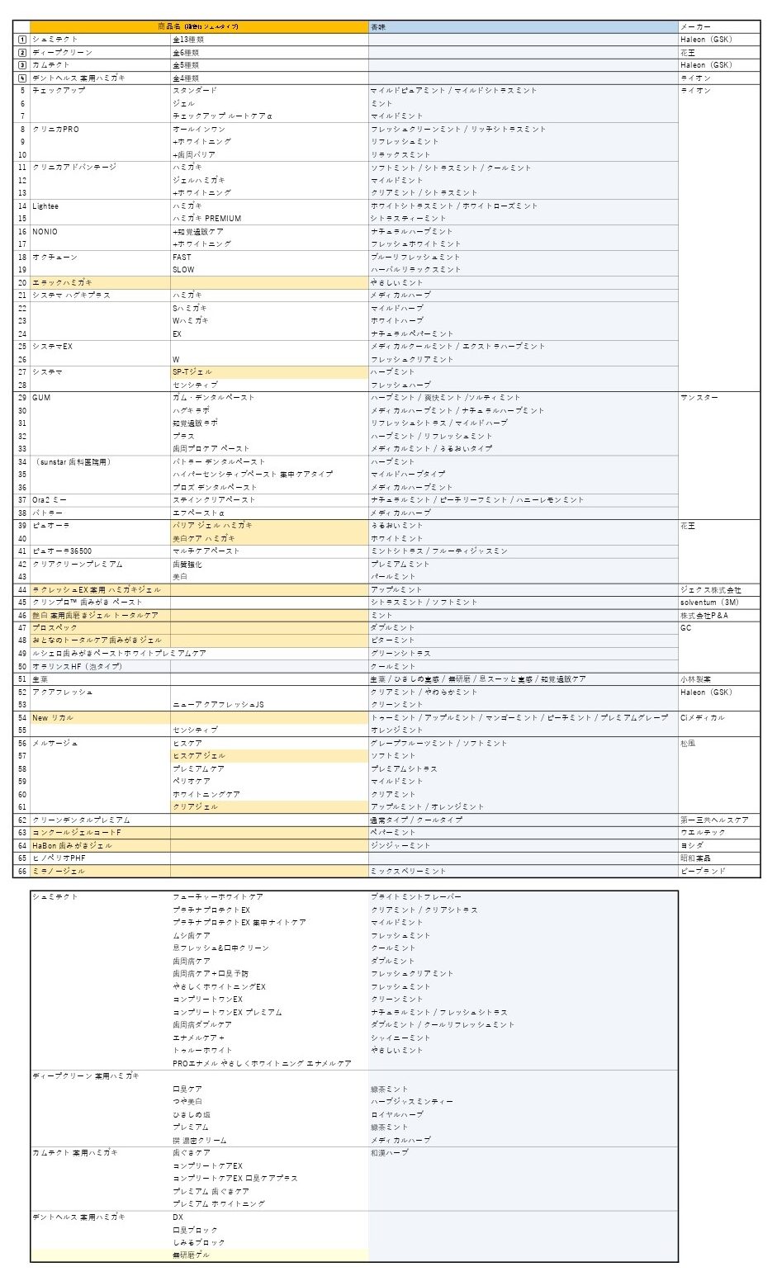Image resolution: width=777 pixels, height=1281 pixels.
Task: Select the DX cell under デントヘルス
Action: click(x=269, y=1217)
